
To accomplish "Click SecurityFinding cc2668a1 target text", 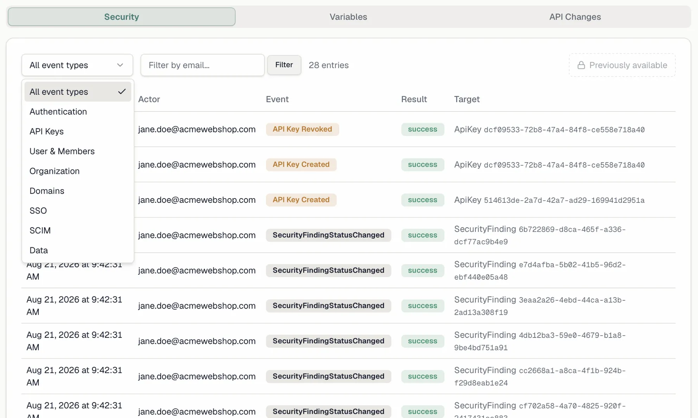I will tap(540, 376).
